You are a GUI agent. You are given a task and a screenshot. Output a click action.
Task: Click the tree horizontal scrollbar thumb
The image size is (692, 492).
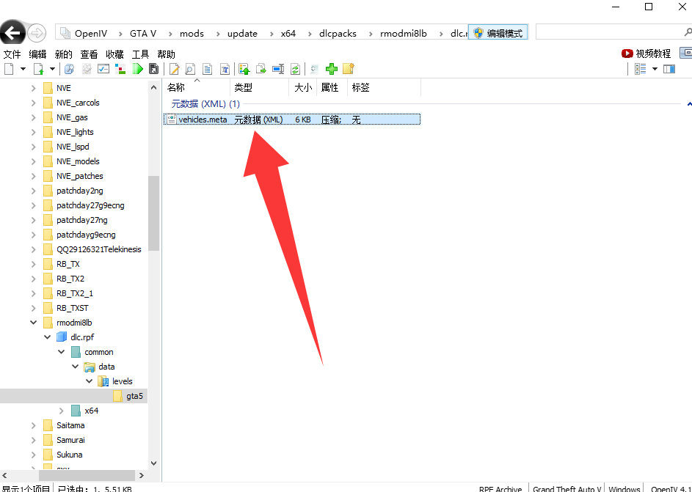87,476
